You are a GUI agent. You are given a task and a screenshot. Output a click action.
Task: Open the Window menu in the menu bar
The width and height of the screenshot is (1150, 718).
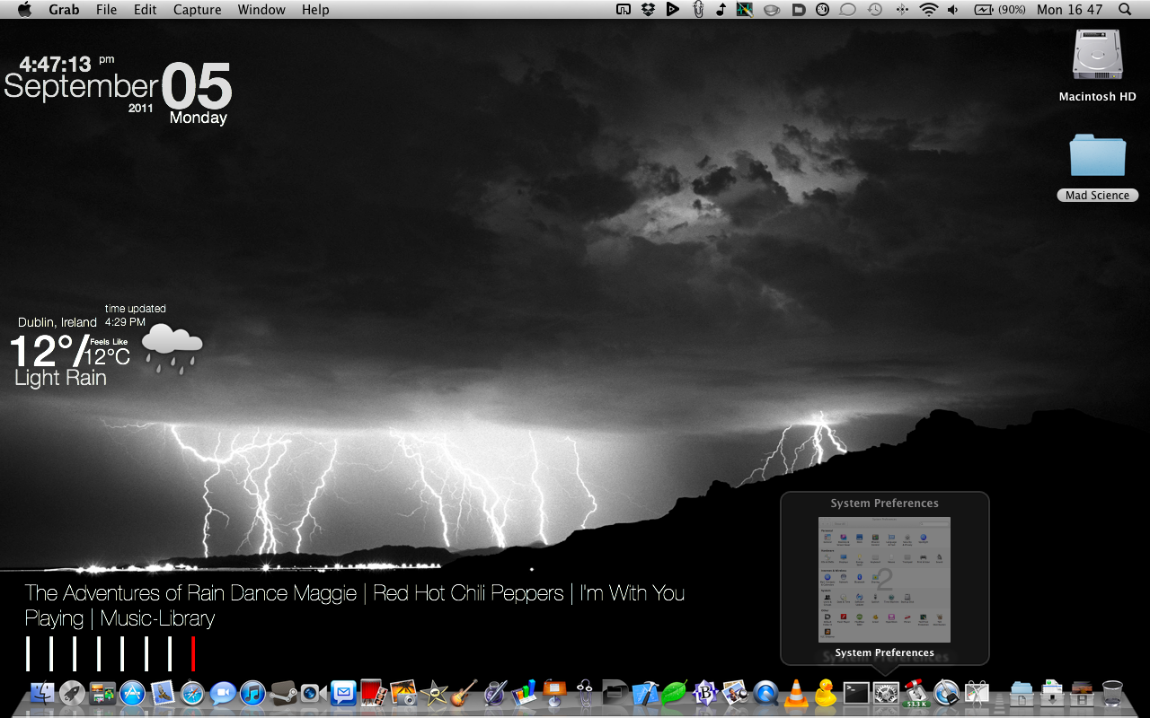click(261, 10)
